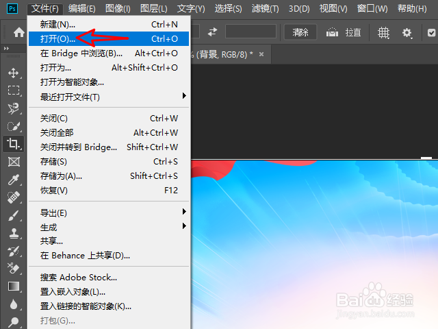Expand 导出(E) submenu
Viewport: 438px width, 329px height.
click(x=109, y=213)
